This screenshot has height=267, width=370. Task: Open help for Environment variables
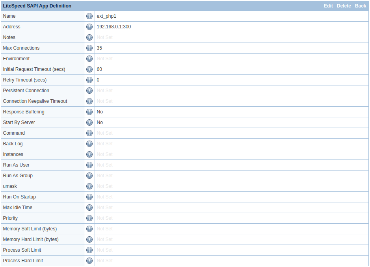point(89,59)
